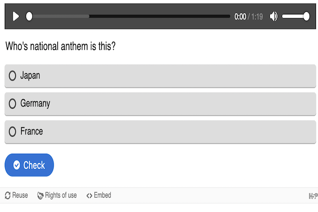This screenshot has width=318, height=212.
Task: Click the Reuse circular arrows icon
Action: [7, 196]
